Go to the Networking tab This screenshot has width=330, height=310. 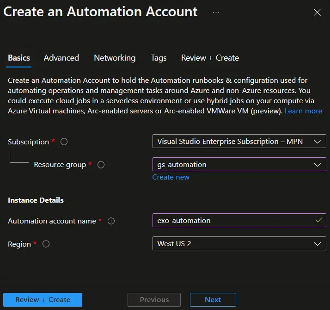tap(115, 58)
